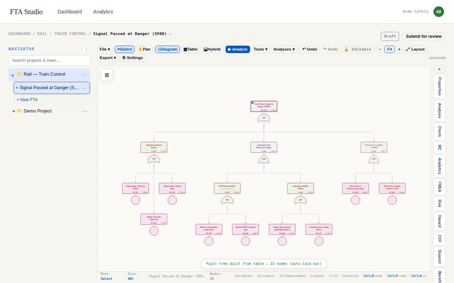Click the grid icon button on canvas
This screenshot has height=283, width=454.
[107, 75]
